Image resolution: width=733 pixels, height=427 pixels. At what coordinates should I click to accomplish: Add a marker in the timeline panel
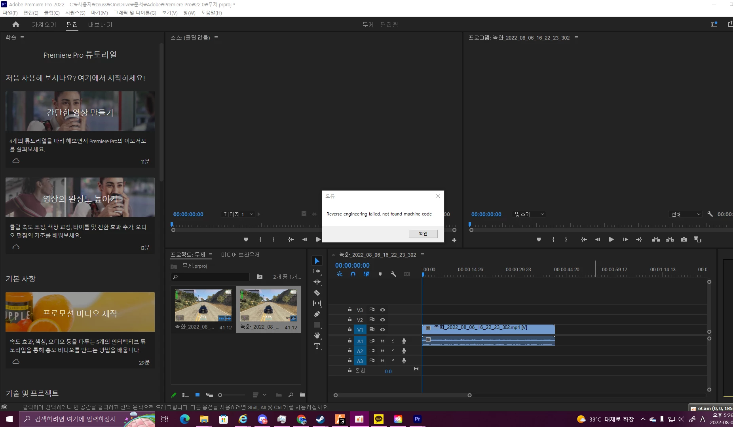[380, 274]
